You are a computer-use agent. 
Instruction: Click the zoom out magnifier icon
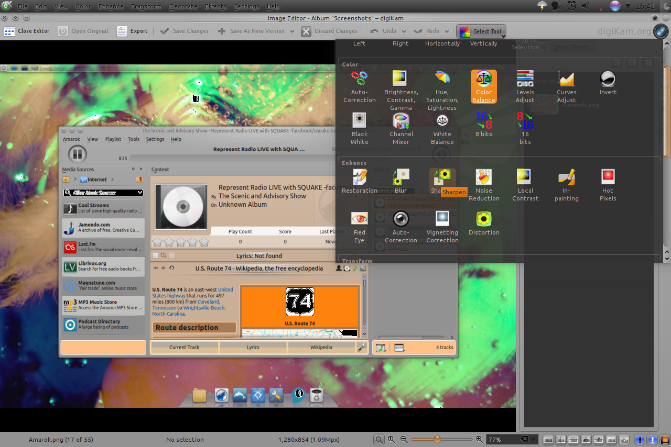pyautogui.click(x=404, y=440)
